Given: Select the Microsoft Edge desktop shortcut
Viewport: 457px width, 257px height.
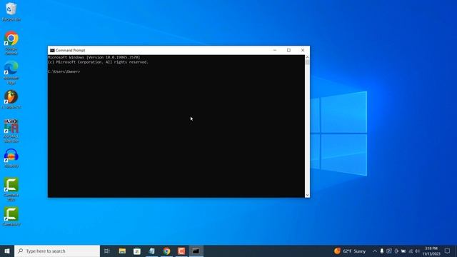Looking at the screenshot, I should pos(11,73).
